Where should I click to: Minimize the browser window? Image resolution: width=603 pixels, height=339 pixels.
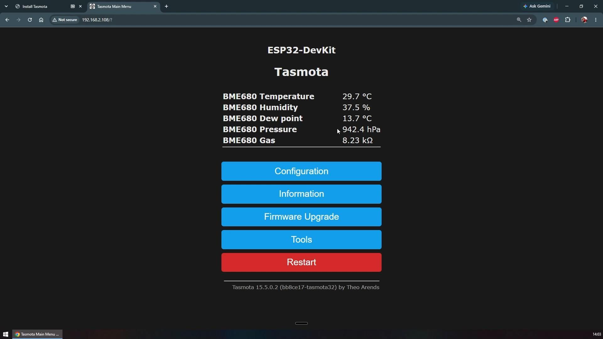click(x=567, y=6)
